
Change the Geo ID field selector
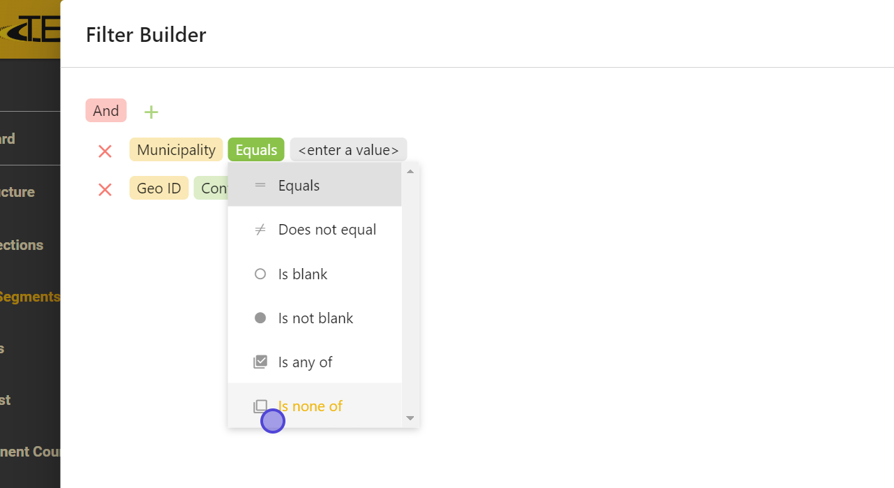[159, 188]
